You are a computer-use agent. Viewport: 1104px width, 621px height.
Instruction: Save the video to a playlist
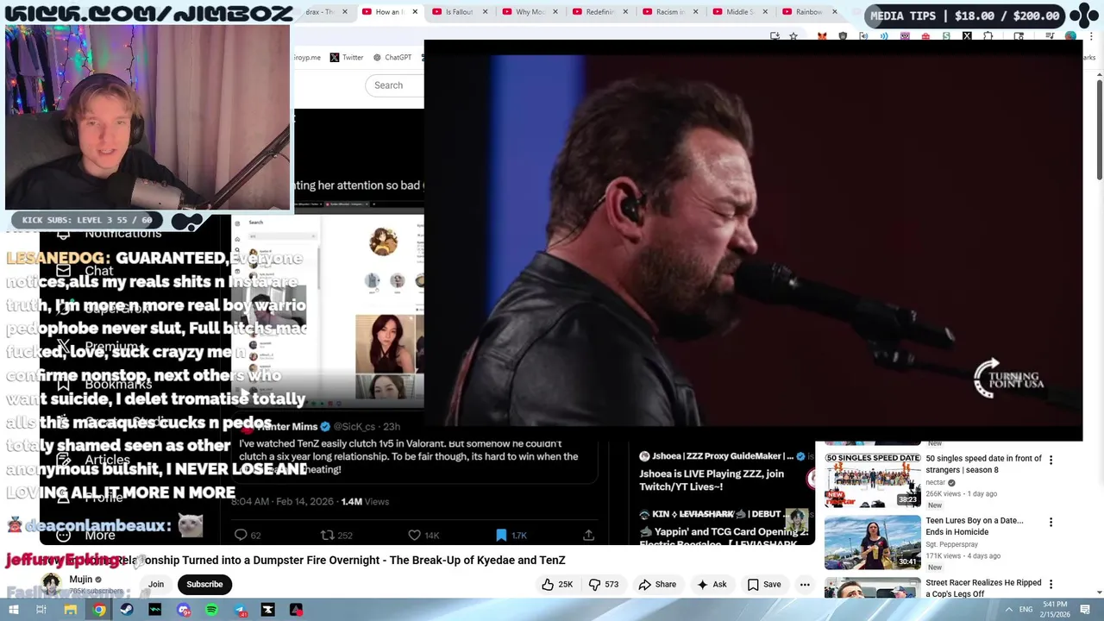763,584
